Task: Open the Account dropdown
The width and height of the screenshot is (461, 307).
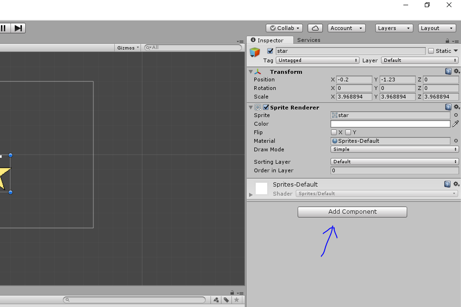Action: coord(347,28)
